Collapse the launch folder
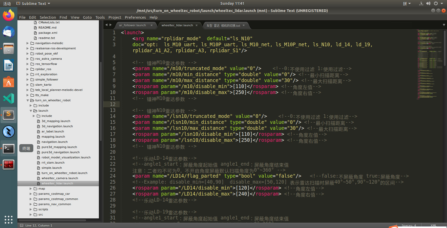 [x=31, y=111]
